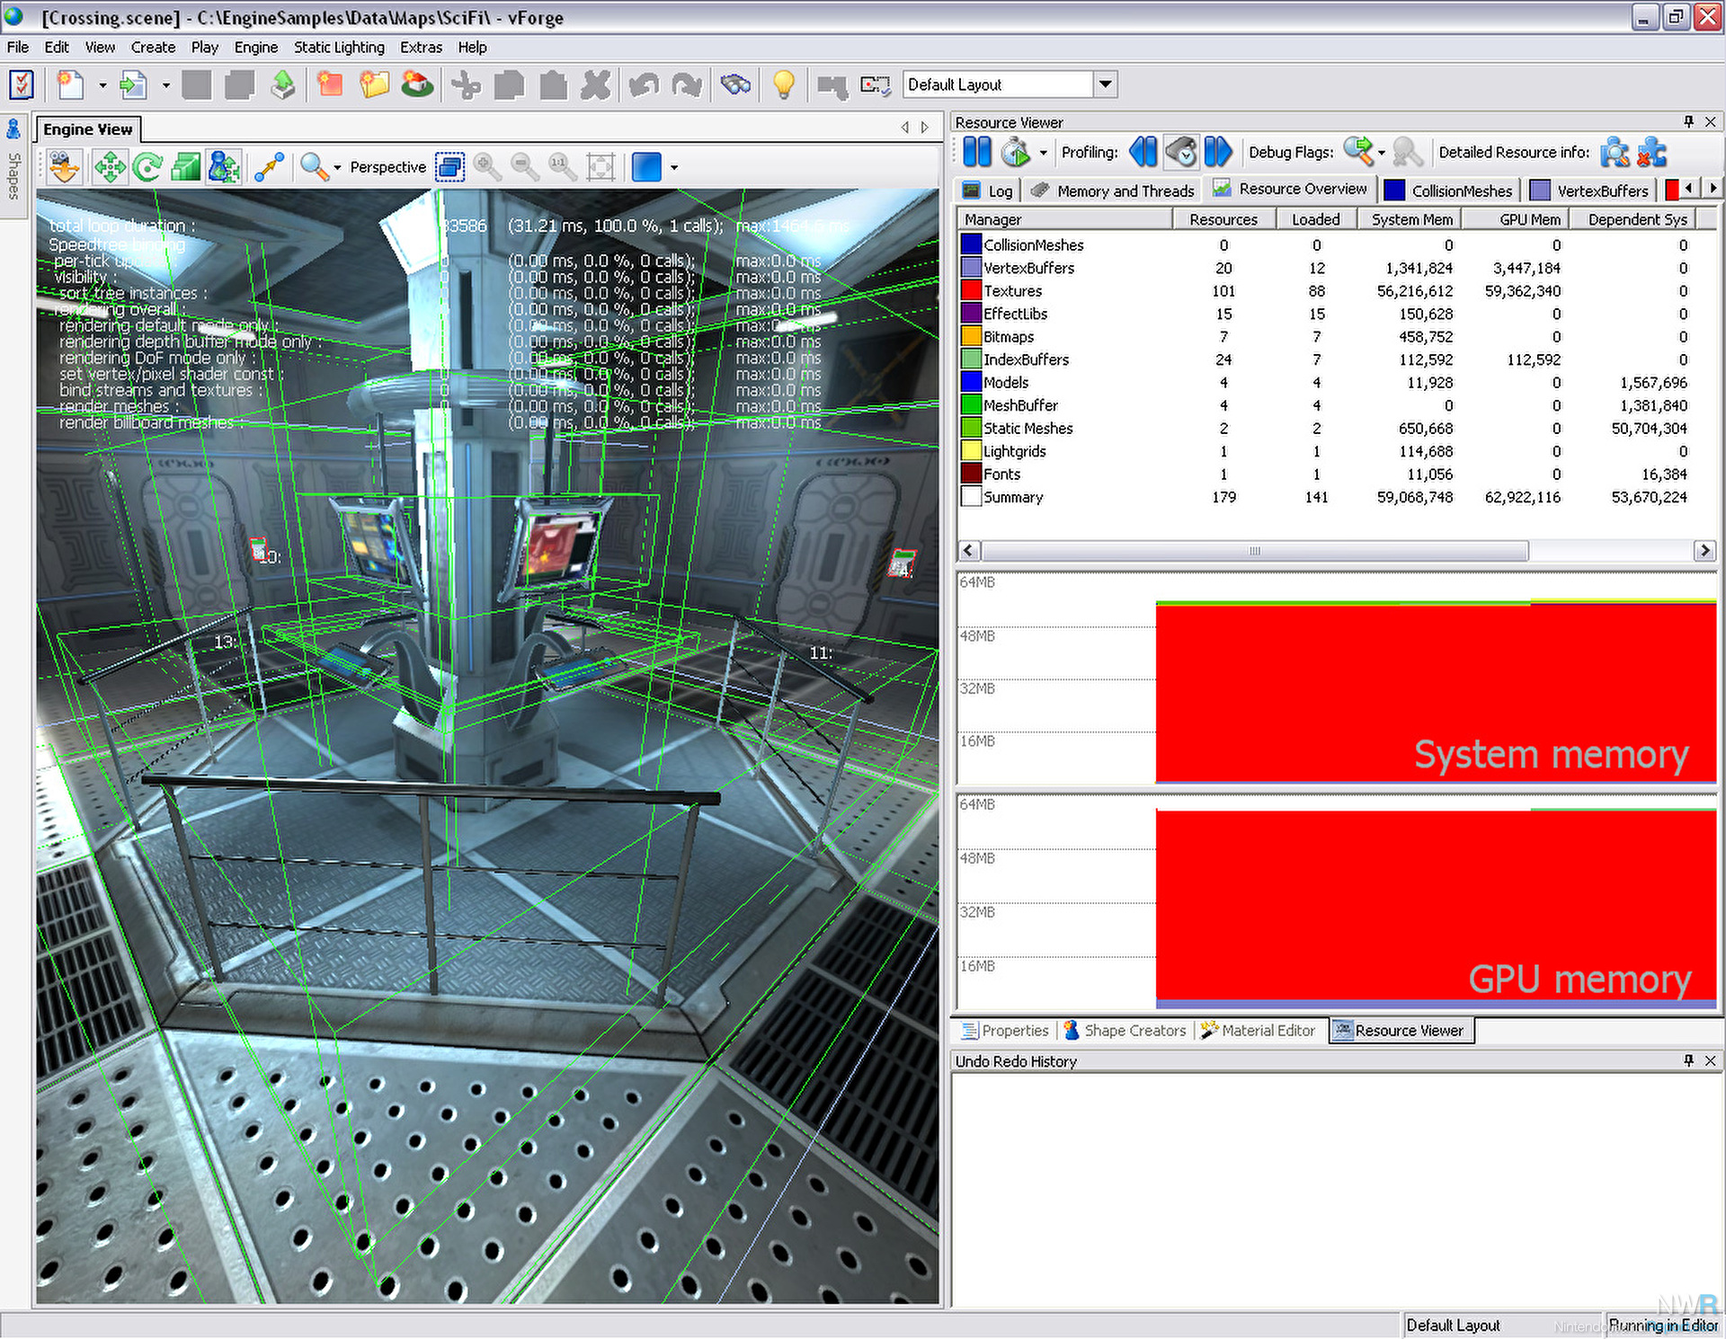Click the previous profiling page arrow
This screenshot has width=1726, height=1339.
1143,152
